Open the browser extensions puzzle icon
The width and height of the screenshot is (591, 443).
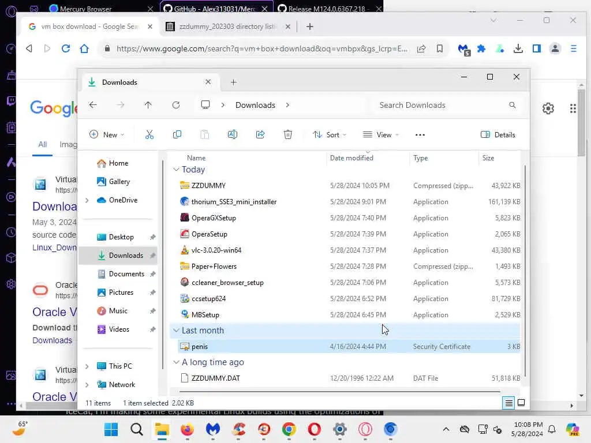pyautogui.click(x=481, y=48)
